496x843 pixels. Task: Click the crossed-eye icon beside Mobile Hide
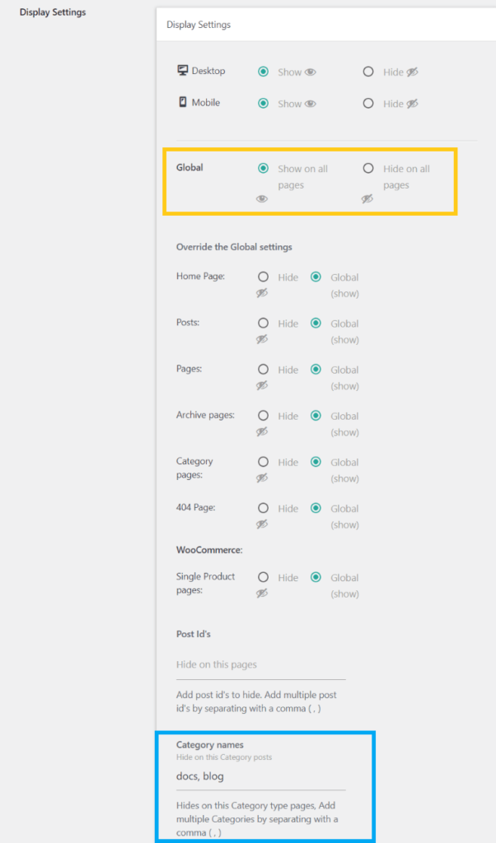pyautogui.click(x=413, y=104)
